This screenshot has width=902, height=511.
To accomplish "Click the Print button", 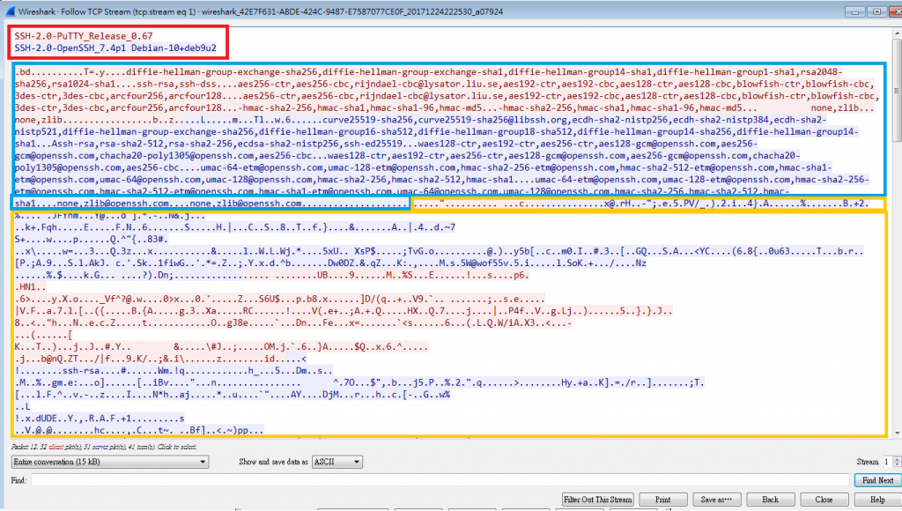I will 662,499.
